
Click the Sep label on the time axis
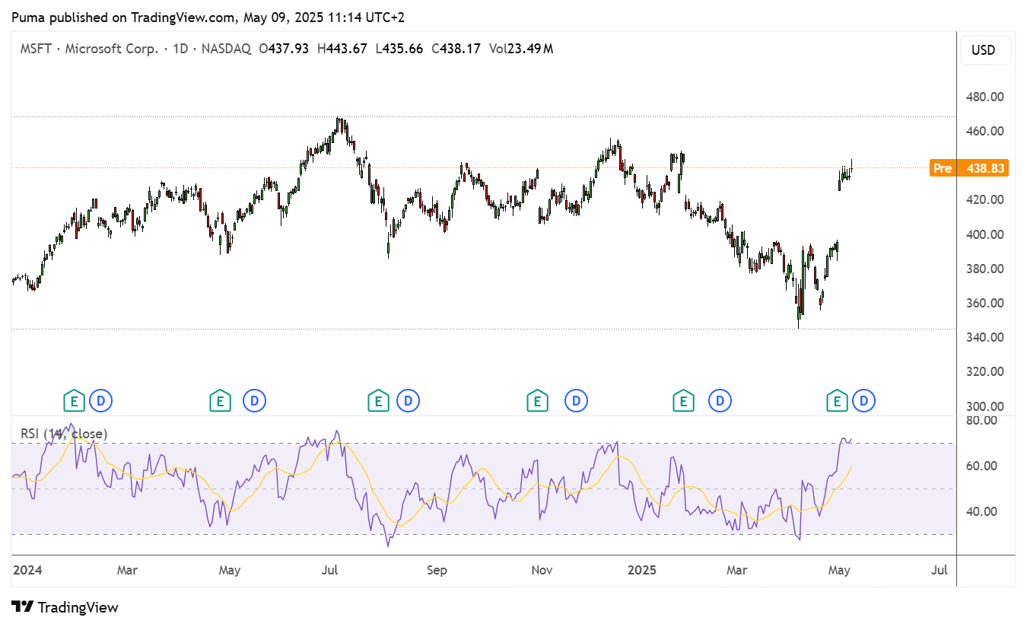click(x=437, y=569)
